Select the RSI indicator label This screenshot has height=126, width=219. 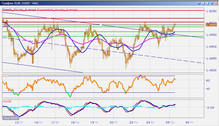pyautogui.click(x=5, y=76)
